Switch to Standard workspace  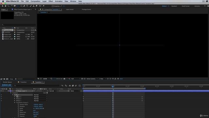tap(174, 6)
